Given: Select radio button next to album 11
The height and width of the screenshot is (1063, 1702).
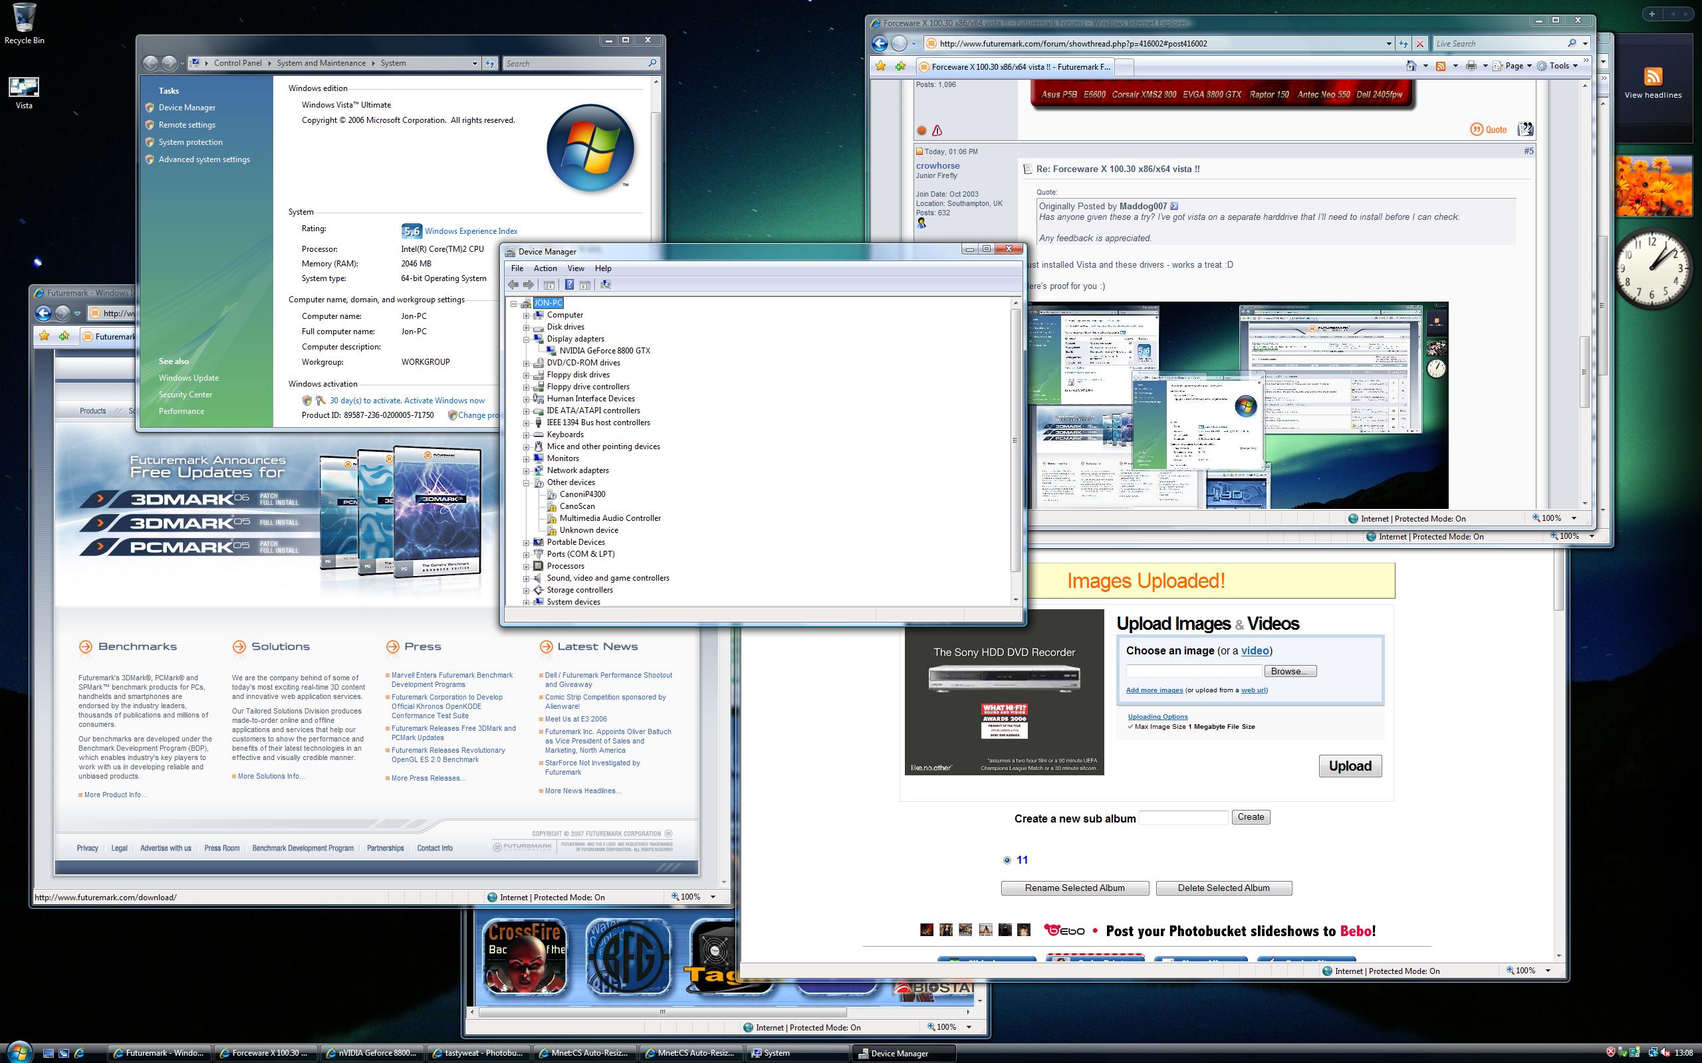Looking at the screenshot, I should tap(1007, 860).
